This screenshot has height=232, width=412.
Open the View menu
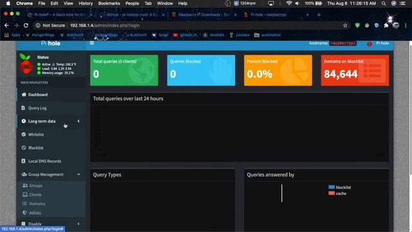point(68,3)
